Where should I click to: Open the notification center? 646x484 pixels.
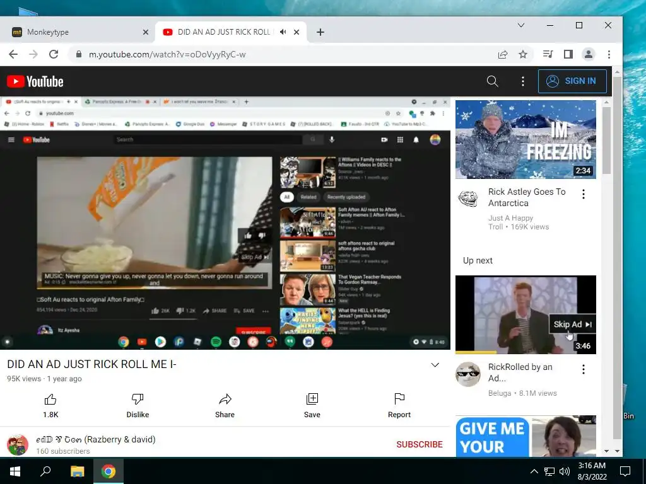pyautogui.click(x=625, y=471)
